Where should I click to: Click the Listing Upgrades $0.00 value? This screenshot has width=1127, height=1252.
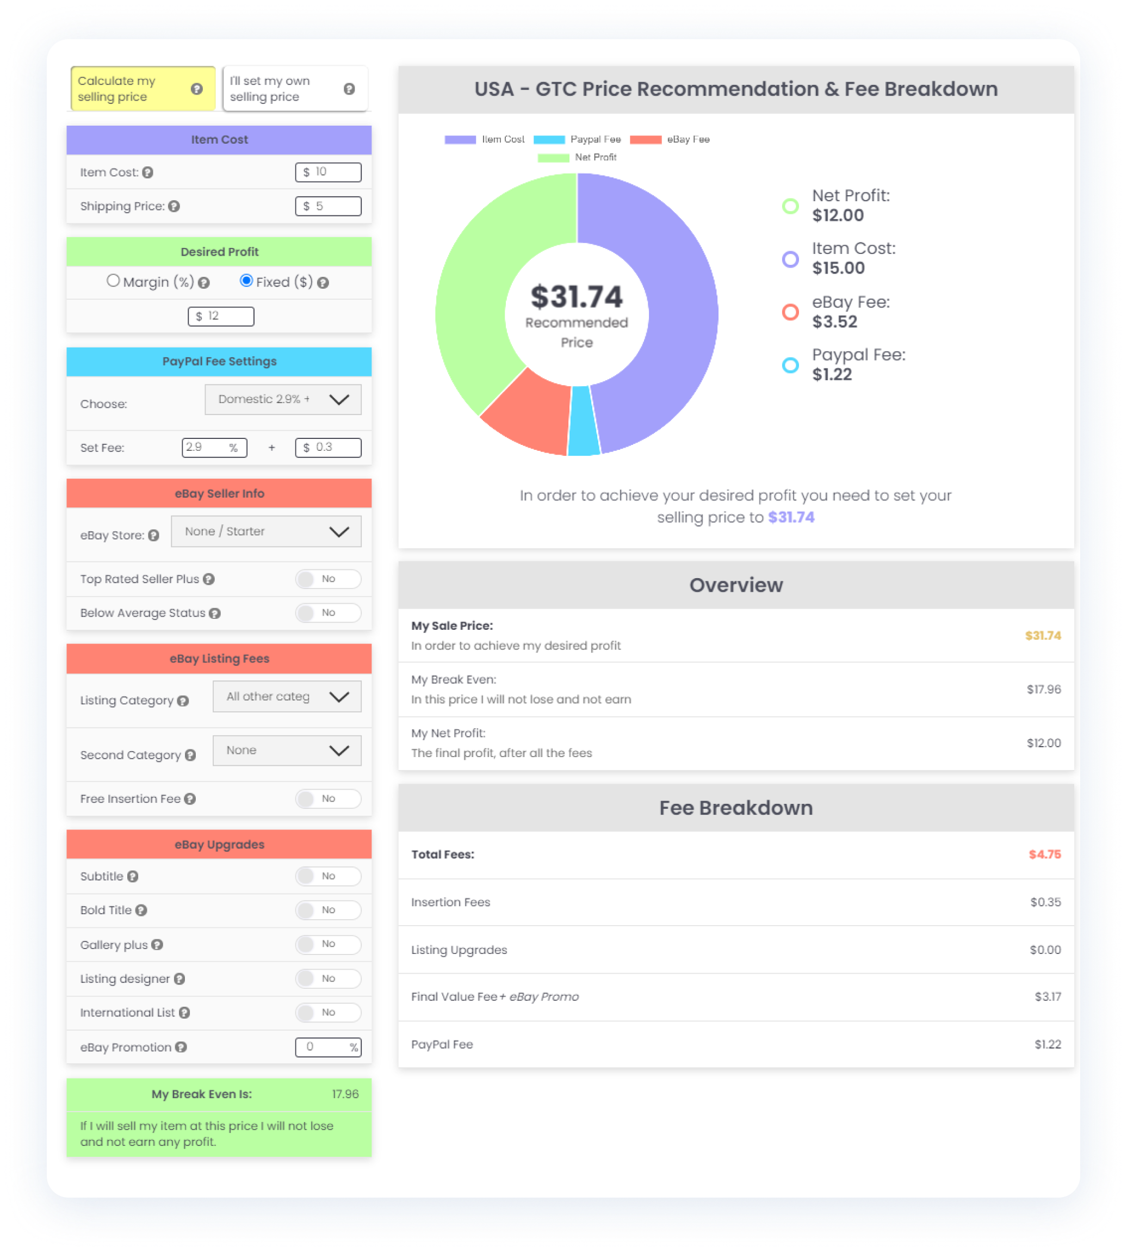(x=1045, y=950)
